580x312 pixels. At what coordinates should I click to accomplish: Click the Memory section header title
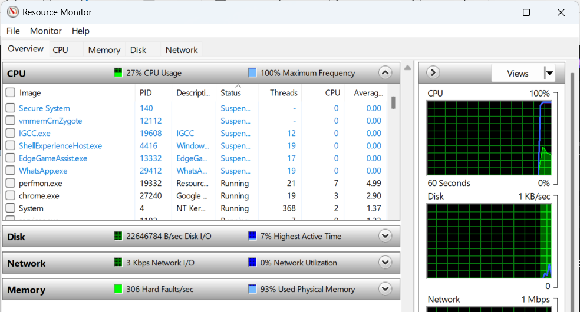click(26, 290)
